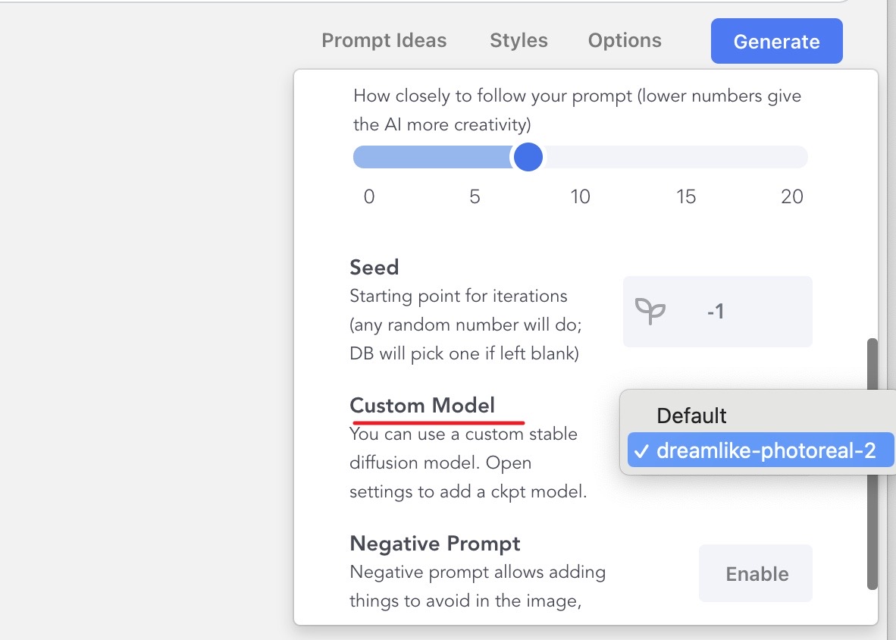
Task: Click the sprout icon in Seed field
Action: [650, 312]
